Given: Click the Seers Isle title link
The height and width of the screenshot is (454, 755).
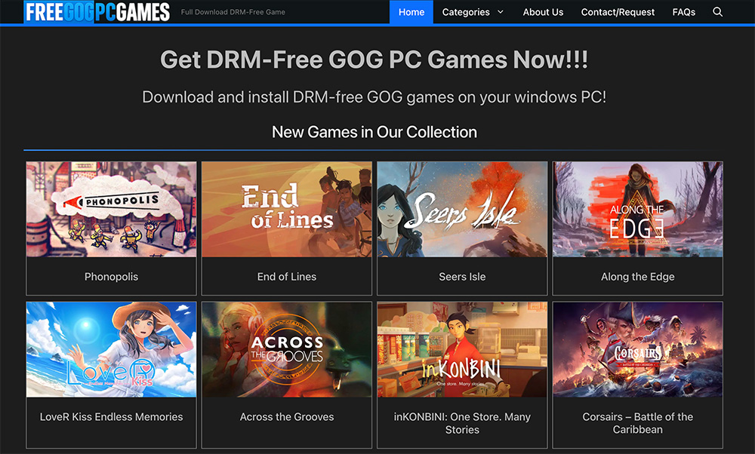Looking at the screenshot, I should (x=462, y=277).
